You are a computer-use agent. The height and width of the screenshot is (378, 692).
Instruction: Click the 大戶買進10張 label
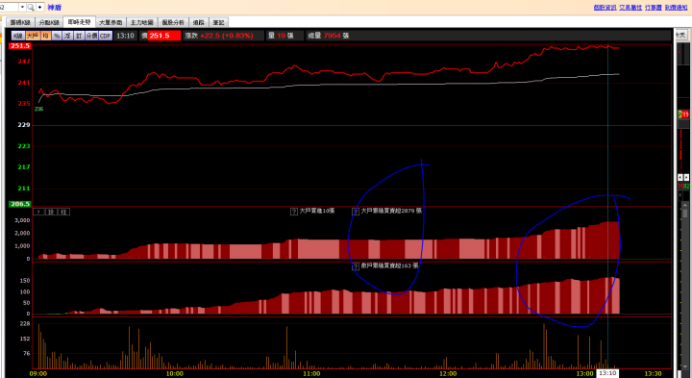(x=317, y=211)
